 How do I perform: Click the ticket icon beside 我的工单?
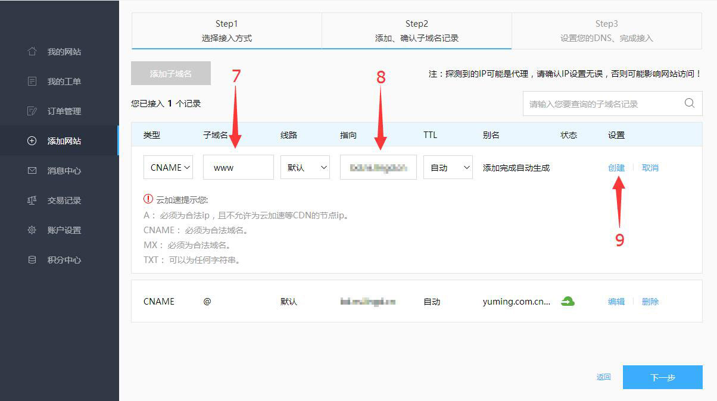[32, 82]
